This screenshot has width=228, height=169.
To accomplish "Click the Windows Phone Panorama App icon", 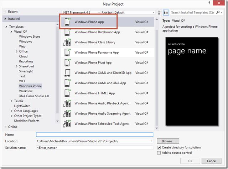I will (67, 52).
